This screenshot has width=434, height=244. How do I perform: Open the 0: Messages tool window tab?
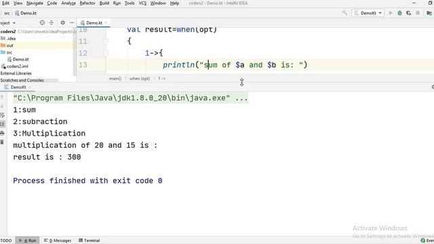tap(58, 241)
